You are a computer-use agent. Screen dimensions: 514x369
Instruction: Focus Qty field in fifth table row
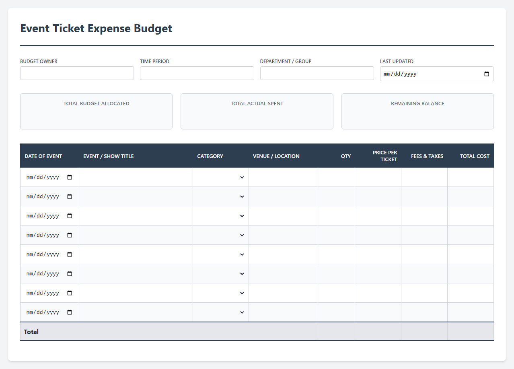tap(336, 254)
